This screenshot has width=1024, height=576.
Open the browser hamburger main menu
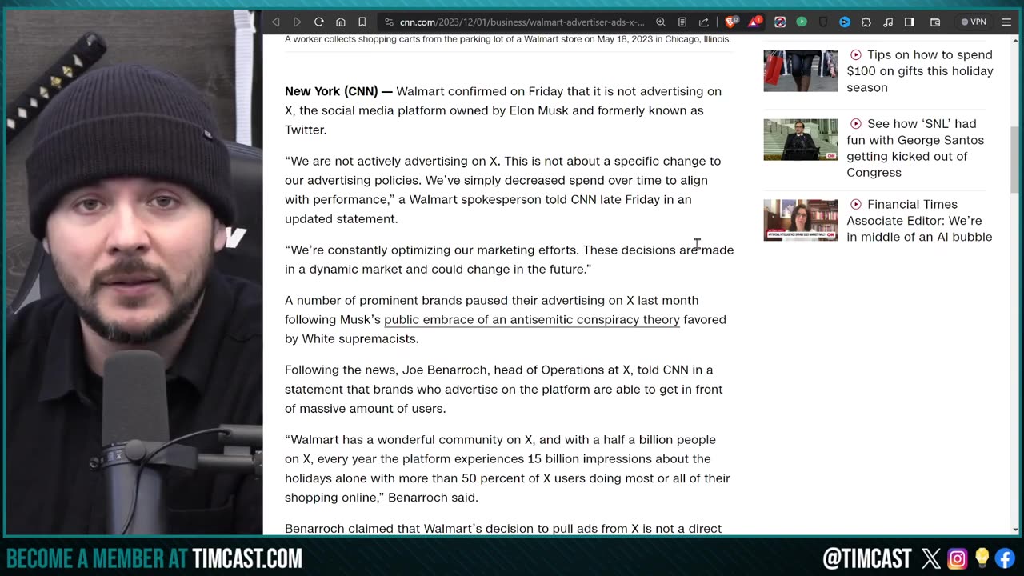coord(1006,22)
